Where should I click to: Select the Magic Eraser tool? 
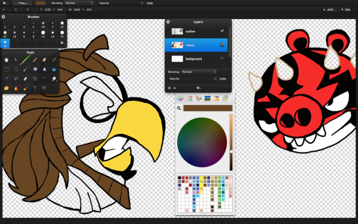(25, 79)
